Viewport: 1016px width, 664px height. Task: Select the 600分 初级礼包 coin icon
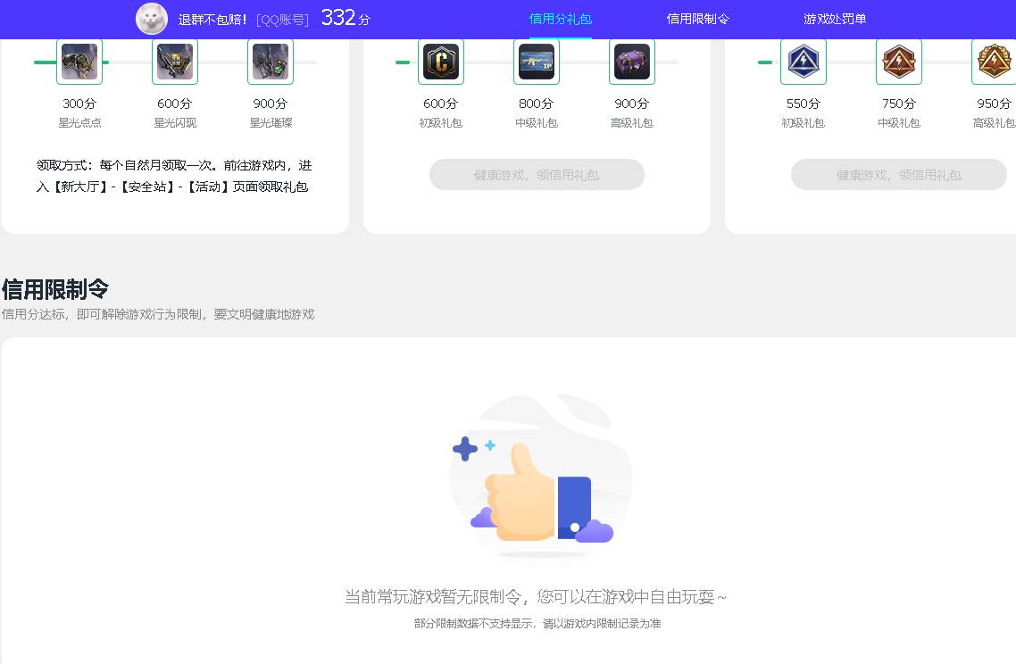(440, 62)
